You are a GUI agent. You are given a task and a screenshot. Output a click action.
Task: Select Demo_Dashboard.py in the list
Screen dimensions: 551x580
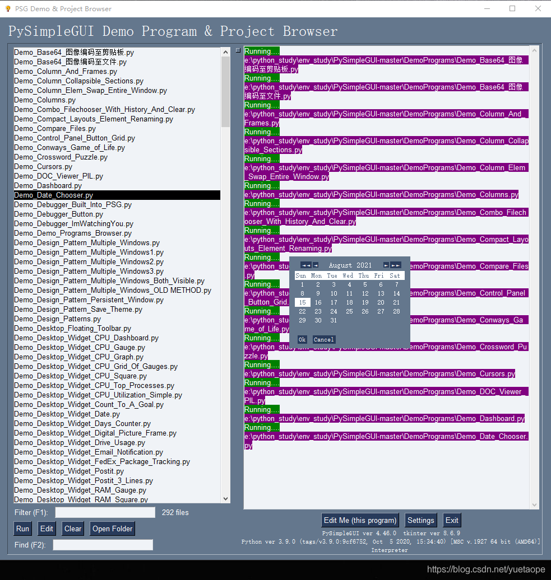point(117,186)
